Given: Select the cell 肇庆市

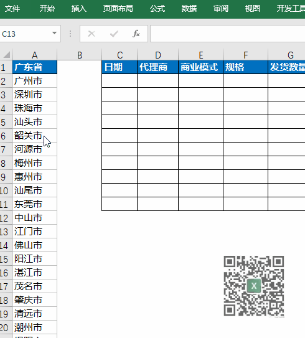Looking at the screenshot, I should click(35, 300).
